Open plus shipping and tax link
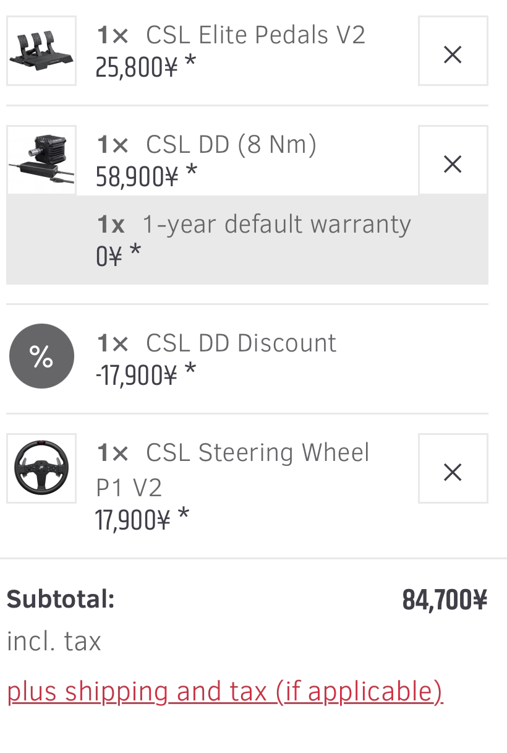This screenshot has height=753, width=507. coord(225,691)
